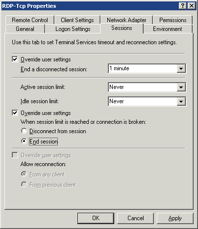Screen dimensions: 198x229
Task: Switch to the General tab
Action: tap(25, 29)
